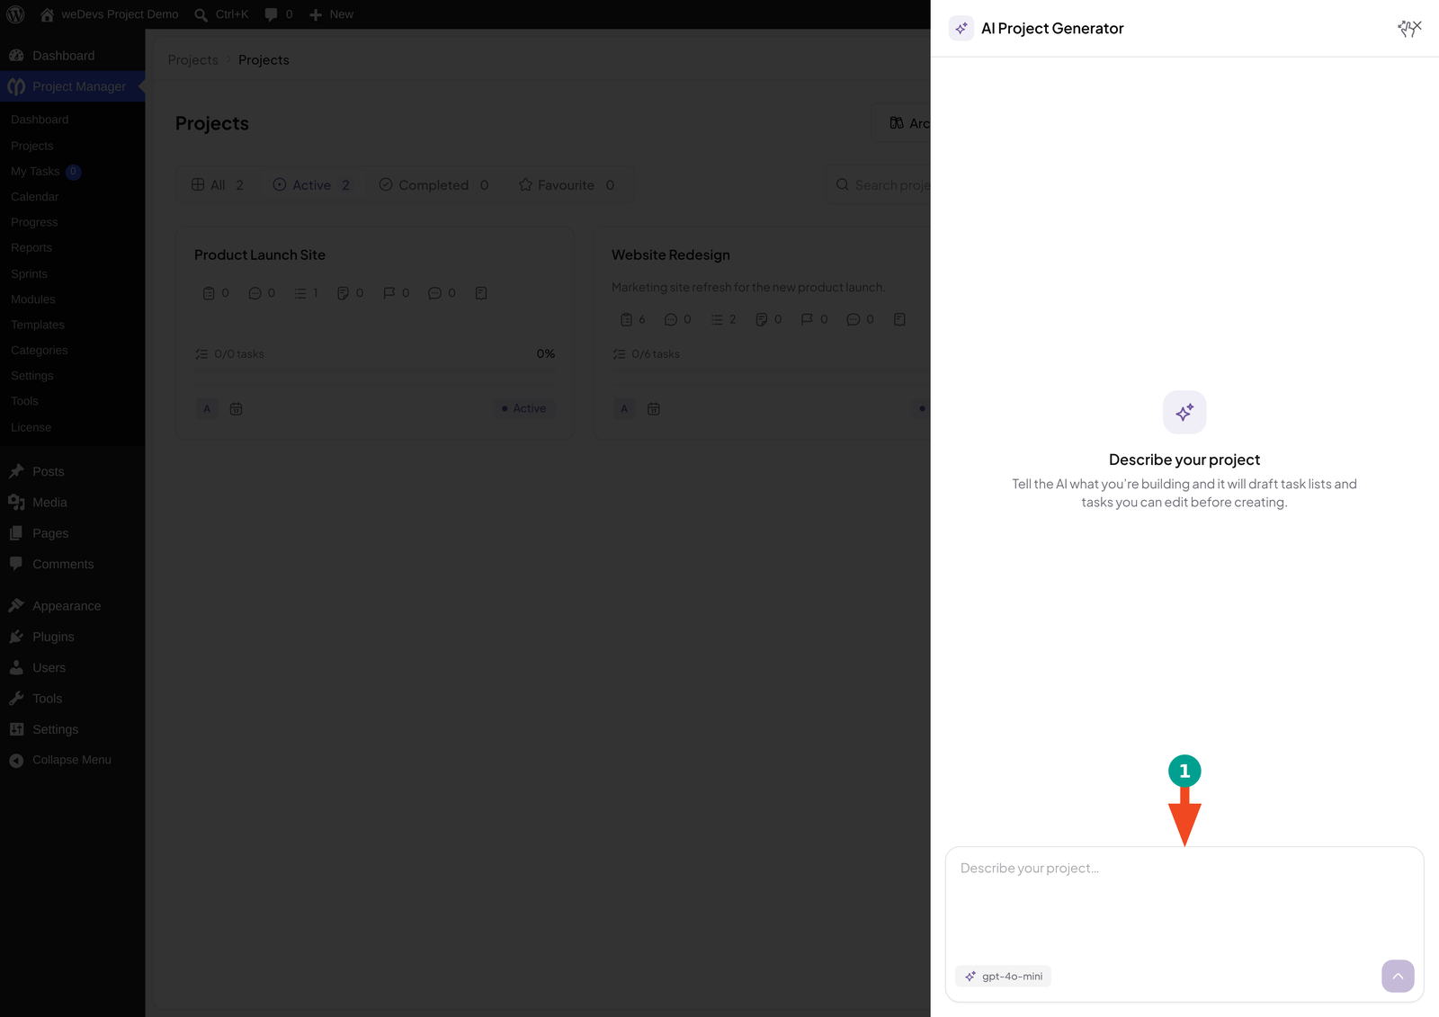Collapse the admin sidebar menu
The image size is (1439, 1017).
point(72,760)
